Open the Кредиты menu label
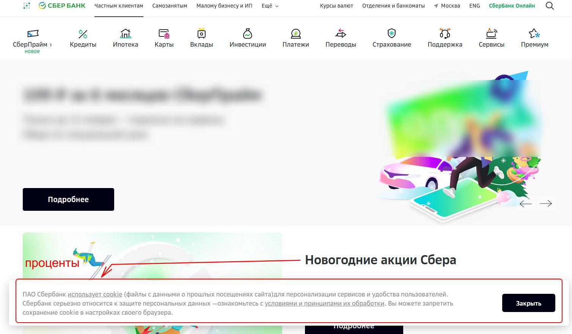 pyautogui.click(x=83, y=44)
